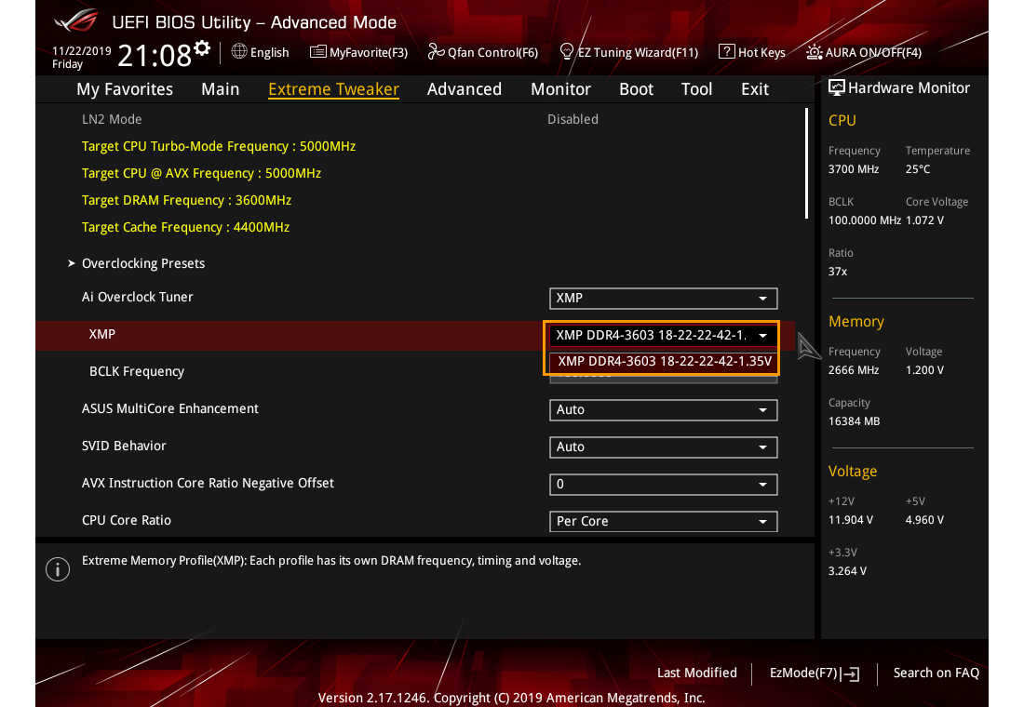The width and height of the screenshot is (1024, 707).
Task: Click Target CPU Turbo-Mode Frequency : 5000MHz
Action: [x=219, y=146]
